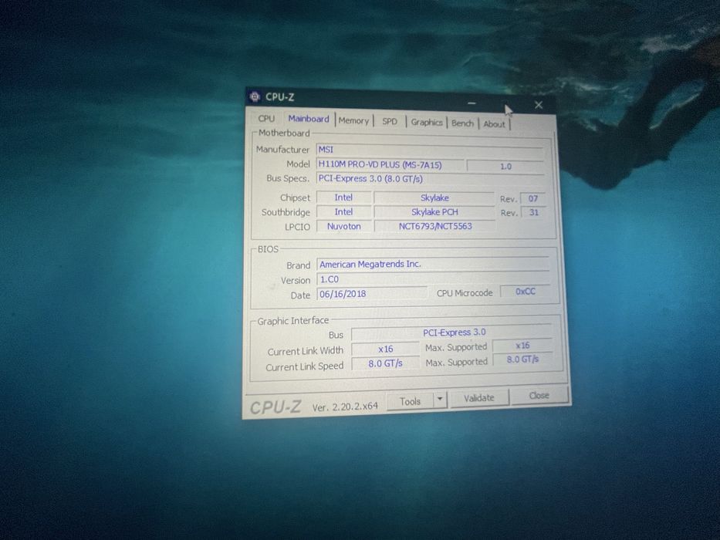Go to the Bench tab
720x540 pixels.
point(462,123)
